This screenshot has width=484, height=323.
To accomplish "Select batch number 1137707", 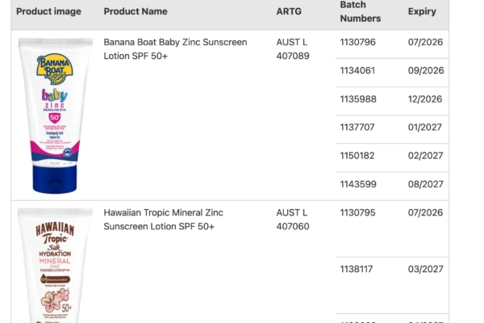I will (357, 128).
